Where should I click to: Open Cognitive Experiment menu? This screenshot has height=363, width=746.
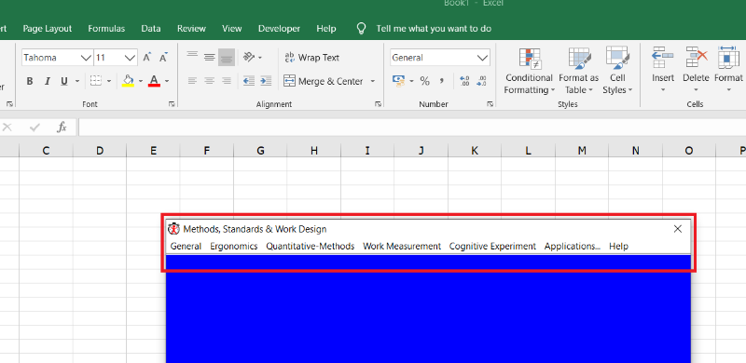[x=492, y=246]
